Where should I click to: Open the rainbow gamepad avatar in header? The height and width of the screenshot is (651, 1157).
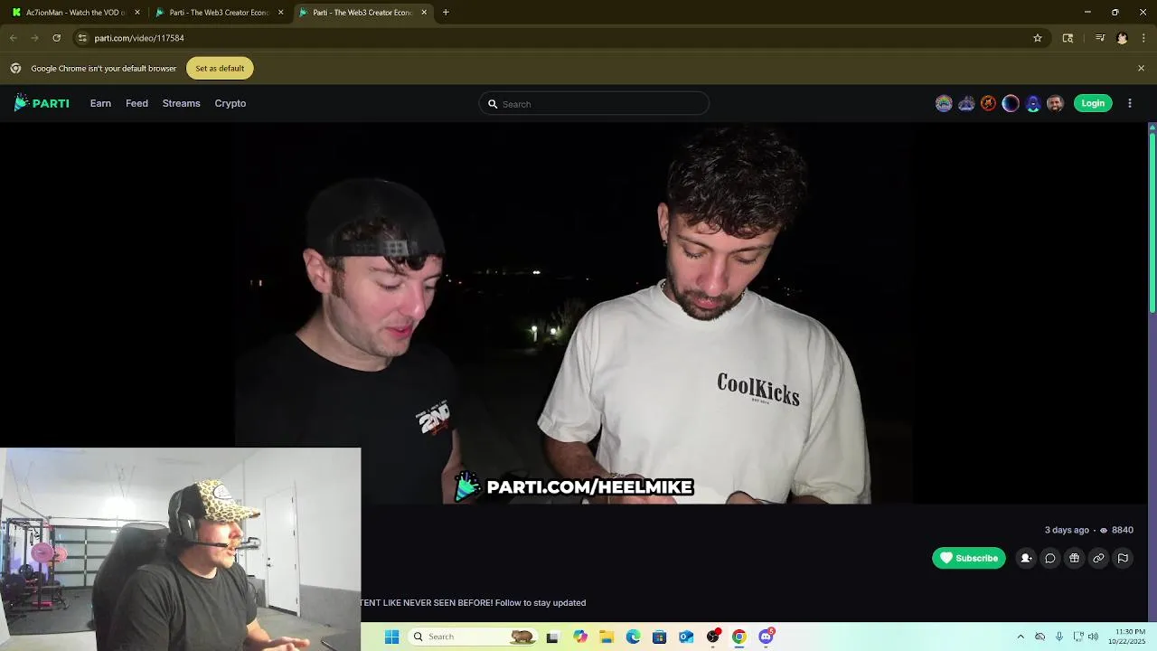click(x=944, y=103)
